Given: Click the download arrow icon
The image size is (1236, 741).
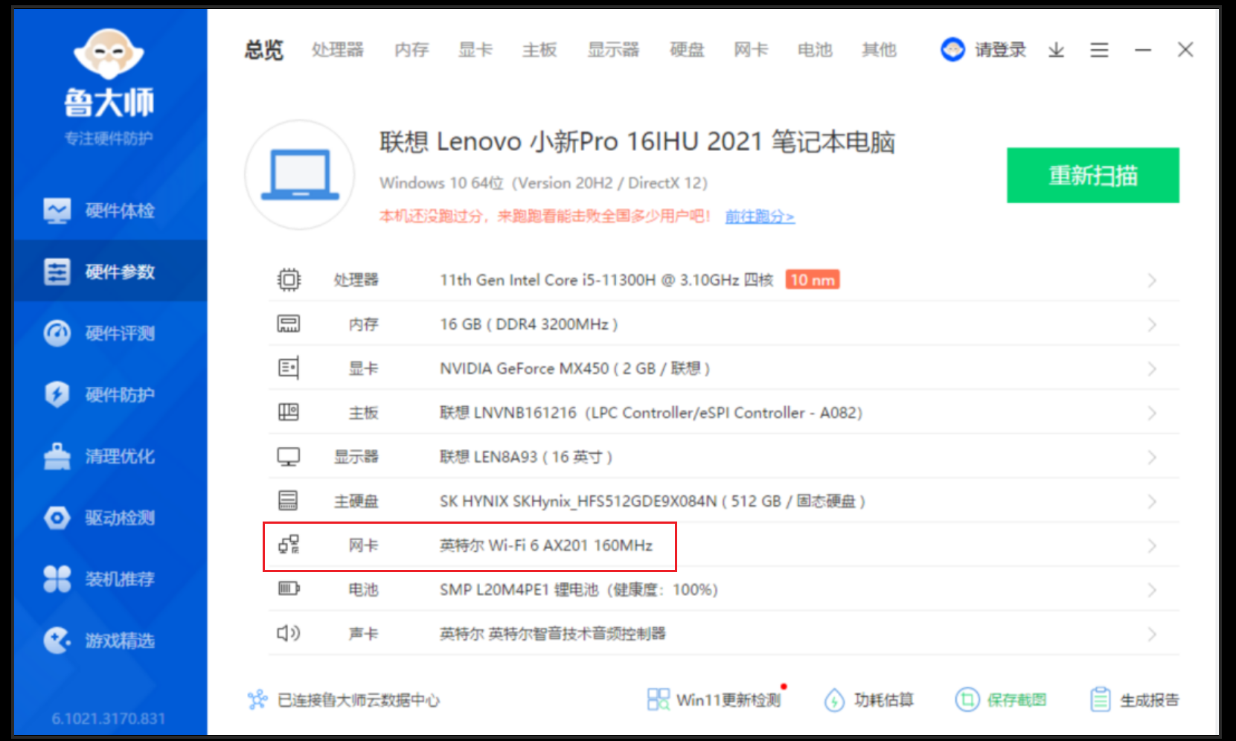Looking at the screenshot, I should [1056, 50].
